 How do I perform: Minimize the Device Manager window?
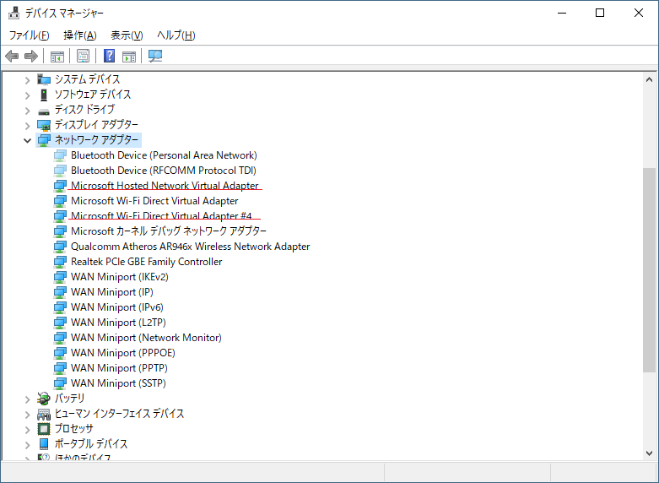tap(561, 13)
